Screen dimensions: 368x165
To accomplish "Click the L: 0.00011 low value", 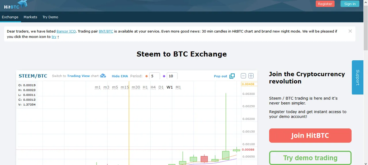I will pyautogui.click(x=27, y=95).
